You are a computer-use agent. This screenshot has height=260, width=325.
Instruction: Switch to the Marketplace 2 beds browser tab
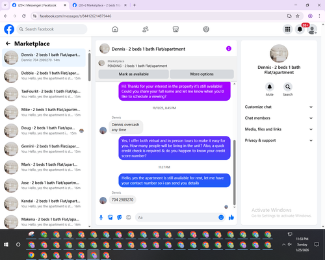tap(99, 5)
